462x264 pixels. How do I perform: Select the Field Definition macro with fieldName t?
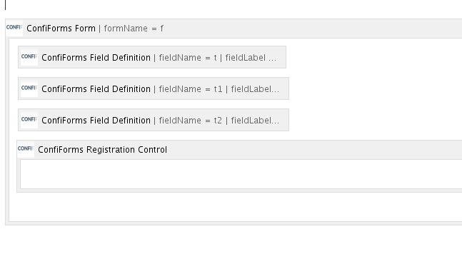152,57
